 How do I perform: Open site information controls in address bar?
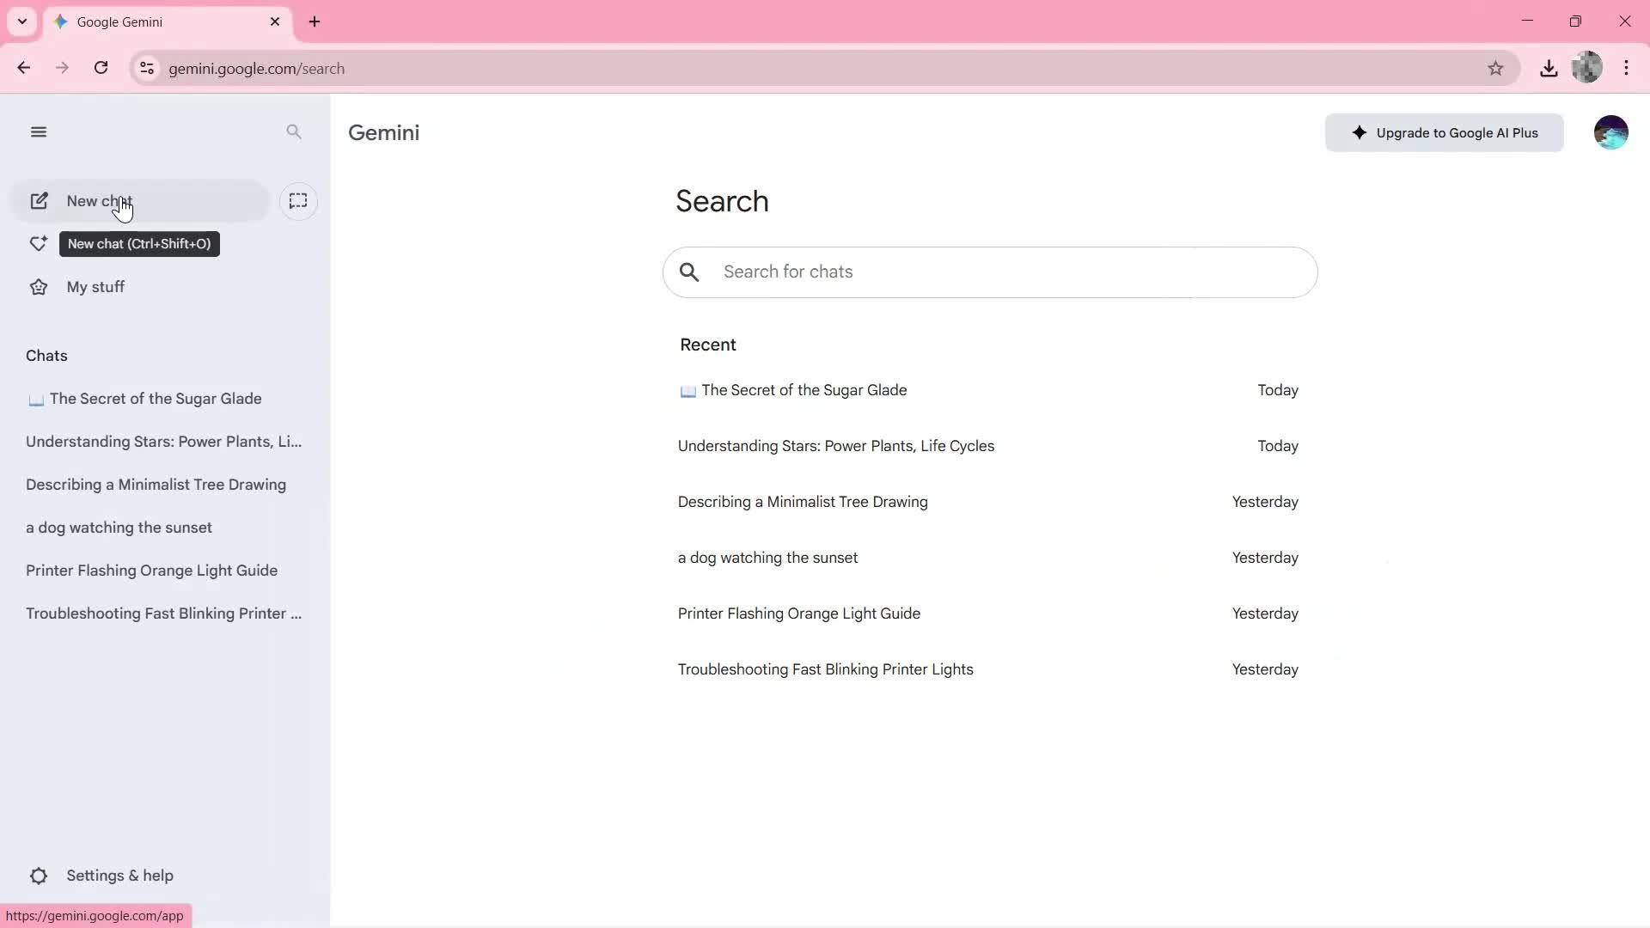(147, 68)
